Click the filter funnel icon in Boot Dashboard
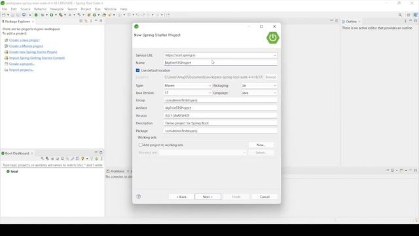Viewport: 419px width, 236px height. [92, 159]
